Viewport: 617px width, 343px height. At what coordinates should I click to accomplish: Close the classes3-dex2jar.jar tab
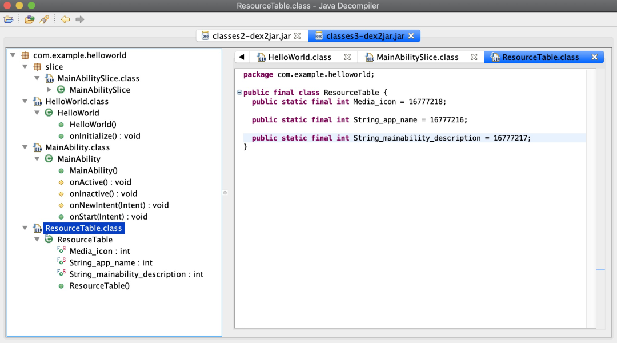(x=411, y=36)
